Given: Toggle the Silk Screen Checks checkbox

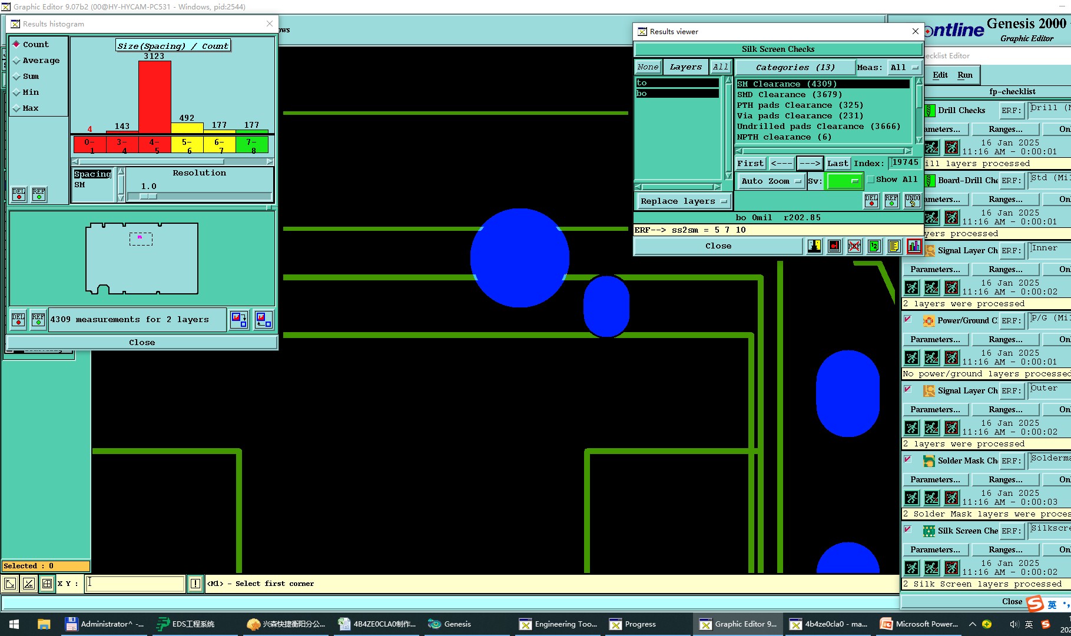Looking at the screenshot, I should (907, 529).
